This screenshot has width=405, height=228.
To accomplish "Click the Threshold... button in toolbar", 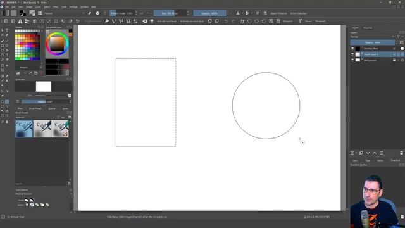I will click(x=321, y=21).
